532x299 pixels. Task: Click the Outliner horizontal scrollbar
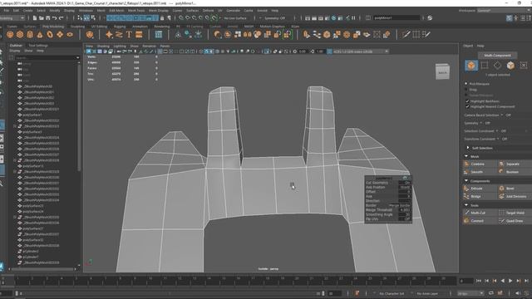(x=42, y=269)
